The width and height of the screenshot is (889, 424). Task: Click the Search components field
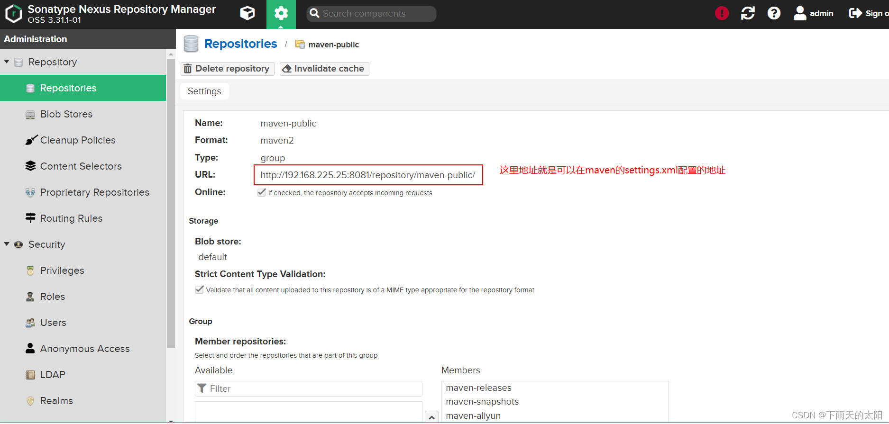pyautogui.click(x=371, y=14)
